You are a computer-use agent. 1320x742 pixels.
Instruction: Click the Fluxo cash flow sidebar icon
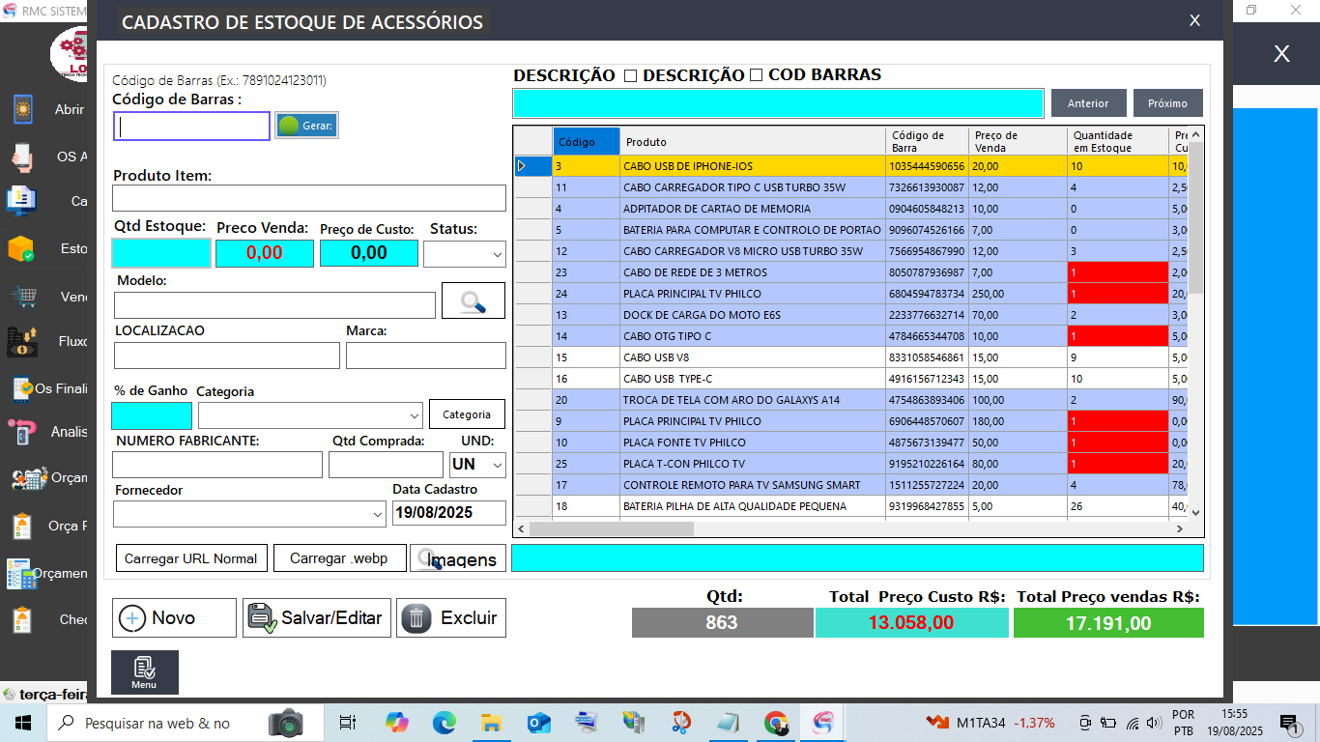pyautogui.click(x=22, y=341)
